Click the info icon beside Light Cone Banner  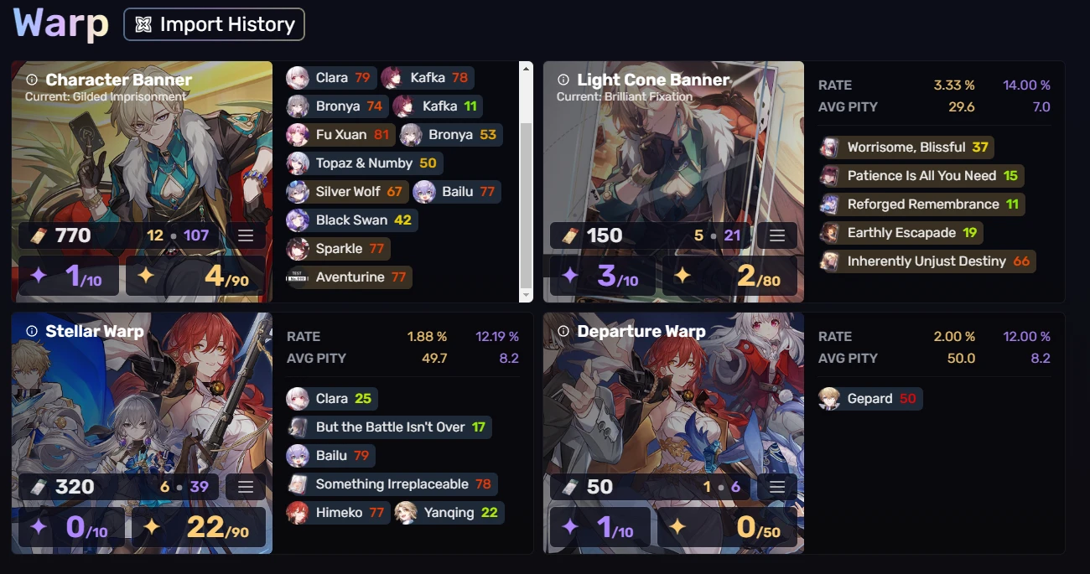click(563, 80)
